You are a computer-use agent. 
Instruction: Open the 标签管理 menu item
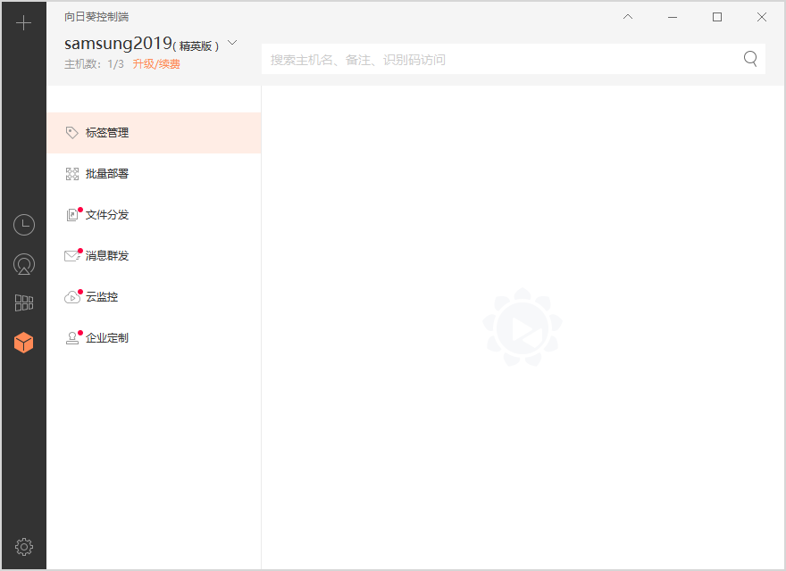coord(154,133)
